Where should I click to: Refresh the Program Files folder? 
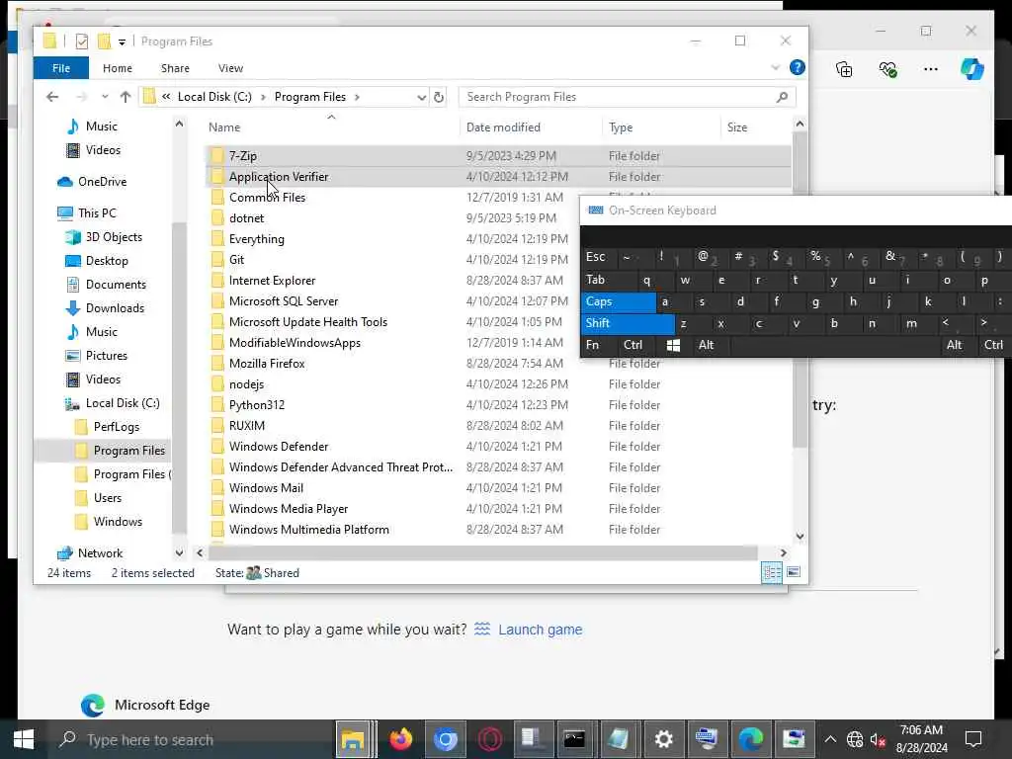pyautogui.click(x=439, y=97)
